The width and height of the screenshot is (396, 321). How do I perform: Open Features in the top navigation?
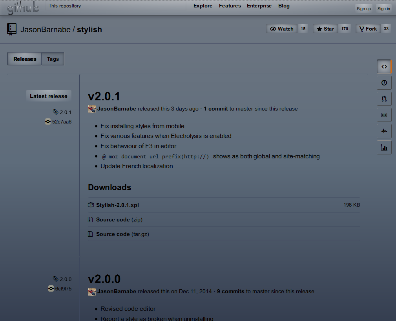[230, 6]
